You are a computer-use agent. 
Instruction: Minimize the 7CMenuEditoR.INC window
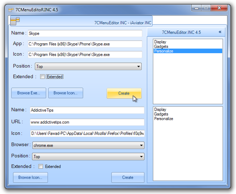pos(197,8)
